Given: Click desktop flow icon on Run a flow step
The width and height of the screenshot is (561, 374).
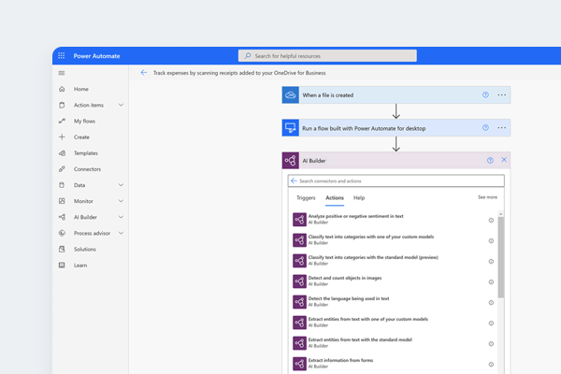Looking at the screenshot, I should coord(291,128).
